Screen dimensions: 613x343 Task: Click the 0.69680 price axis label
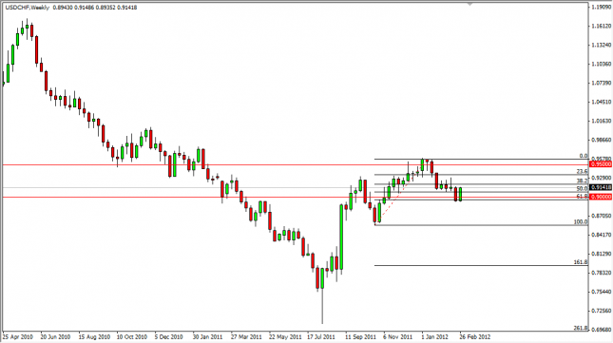(602, 330)
